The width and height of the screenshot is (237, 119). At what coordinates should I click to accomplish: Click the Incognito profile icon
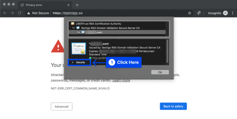pyautogui.click(x=225, y=13)
